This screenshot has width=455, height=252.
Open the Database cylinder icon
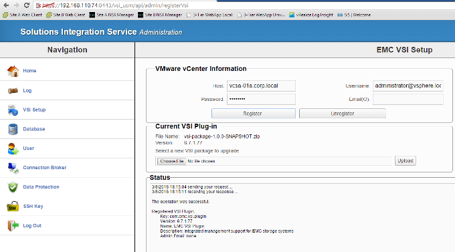coord(13,129)
